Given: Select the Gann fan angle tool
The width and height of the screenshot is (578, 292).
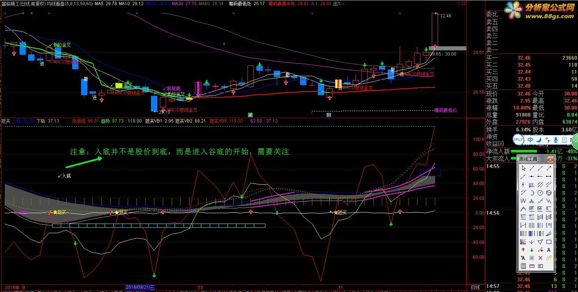Looking at the screenshot, I should tap(523, 242).
